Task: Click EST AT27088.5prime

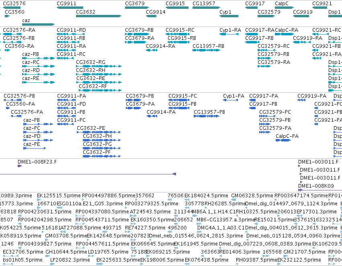Action: (x=80, y=227)
